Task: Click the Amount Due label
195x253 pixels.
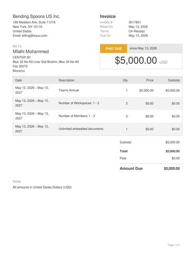Action: click(x=131, y=169)
